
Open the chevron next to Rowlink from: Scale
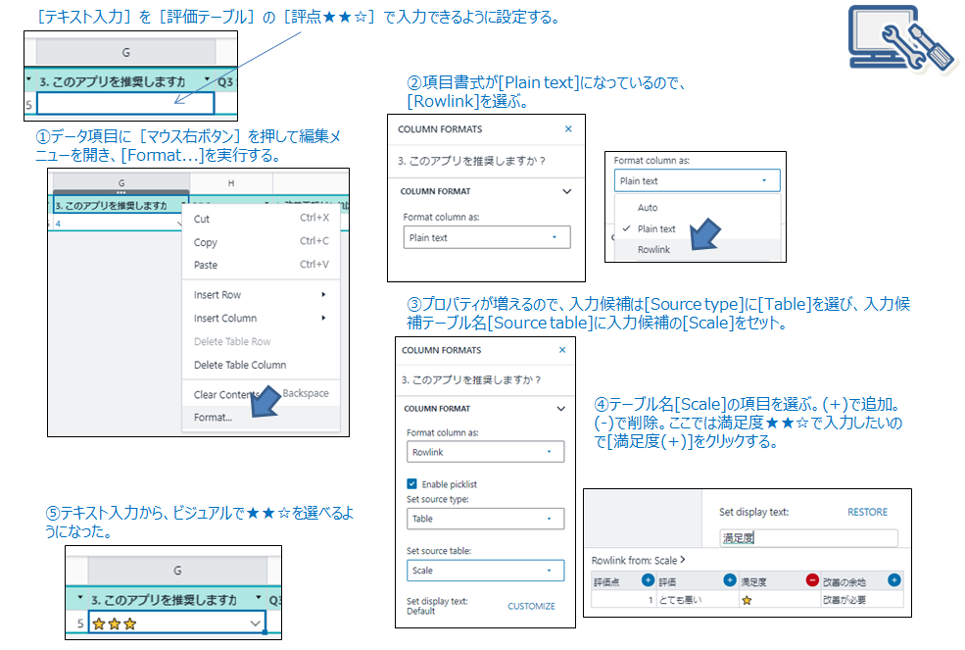tap(683, 560)
